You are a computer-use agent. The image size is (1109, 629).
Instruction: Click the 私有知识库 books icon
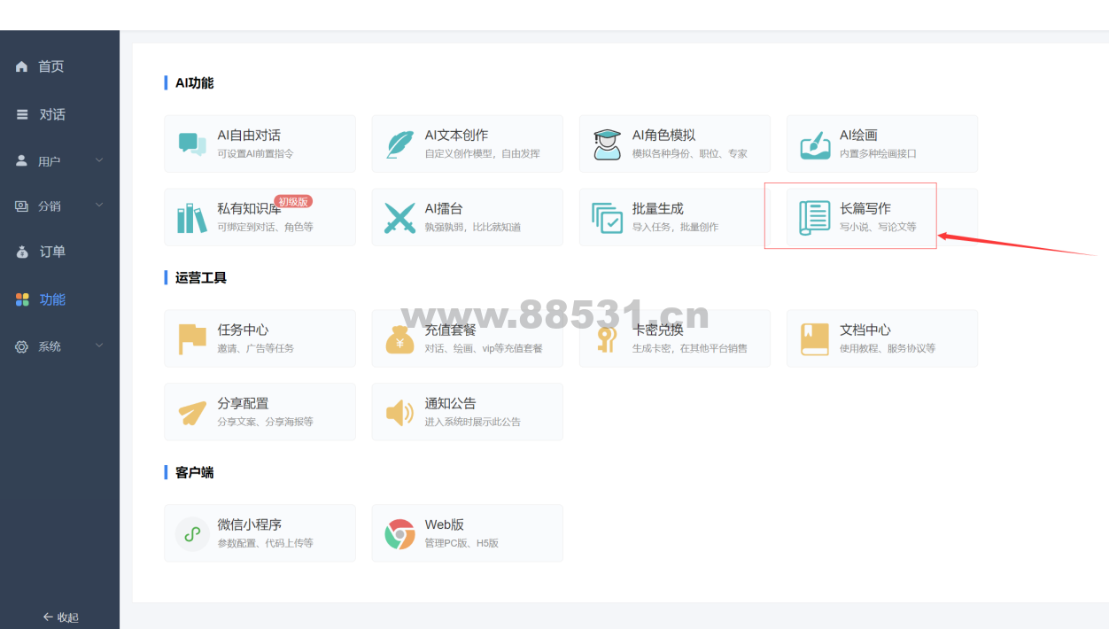click(x=192, y=218)
